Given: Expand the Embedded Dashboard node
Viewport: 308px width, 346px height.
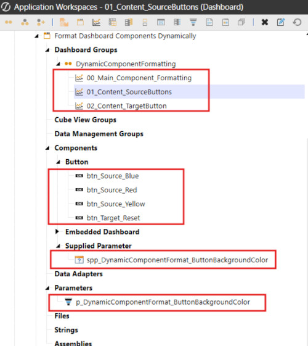Looking at the screenshot, I should (57, 232).
